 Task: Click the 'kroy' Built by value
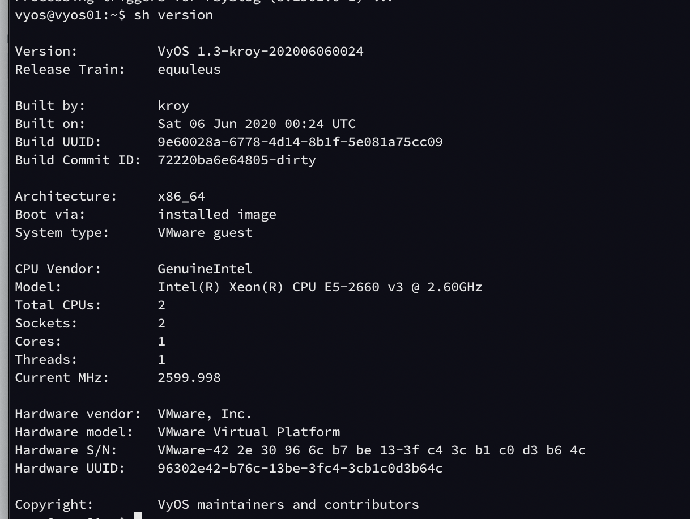tap(173, 105)
